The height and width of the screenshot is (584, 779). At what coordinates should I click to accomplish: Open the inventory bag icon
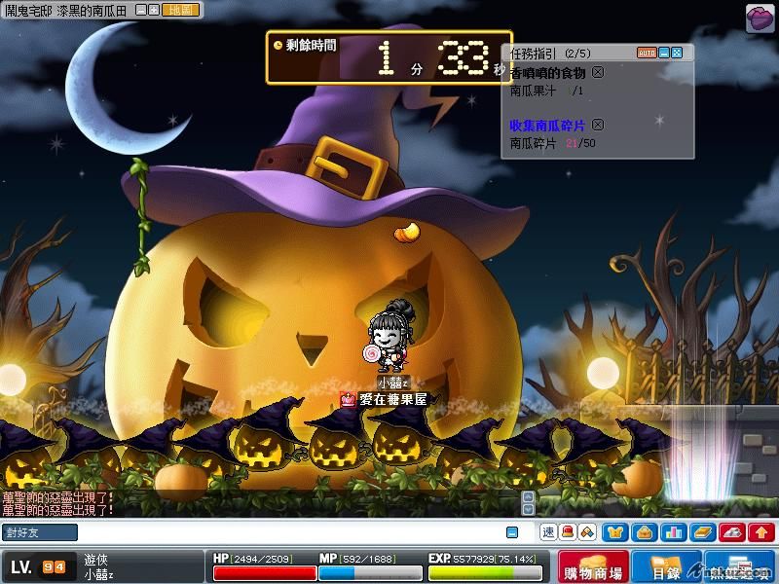click(645, 532)
